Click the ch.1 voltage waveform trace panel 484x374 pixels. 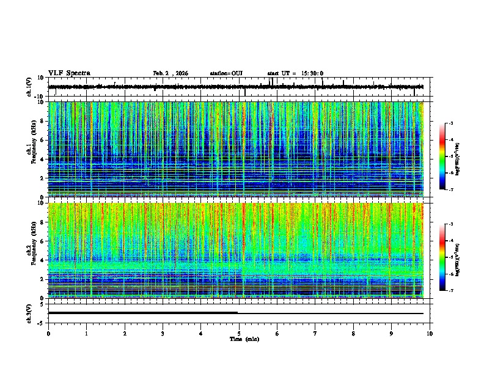[240, 87]
